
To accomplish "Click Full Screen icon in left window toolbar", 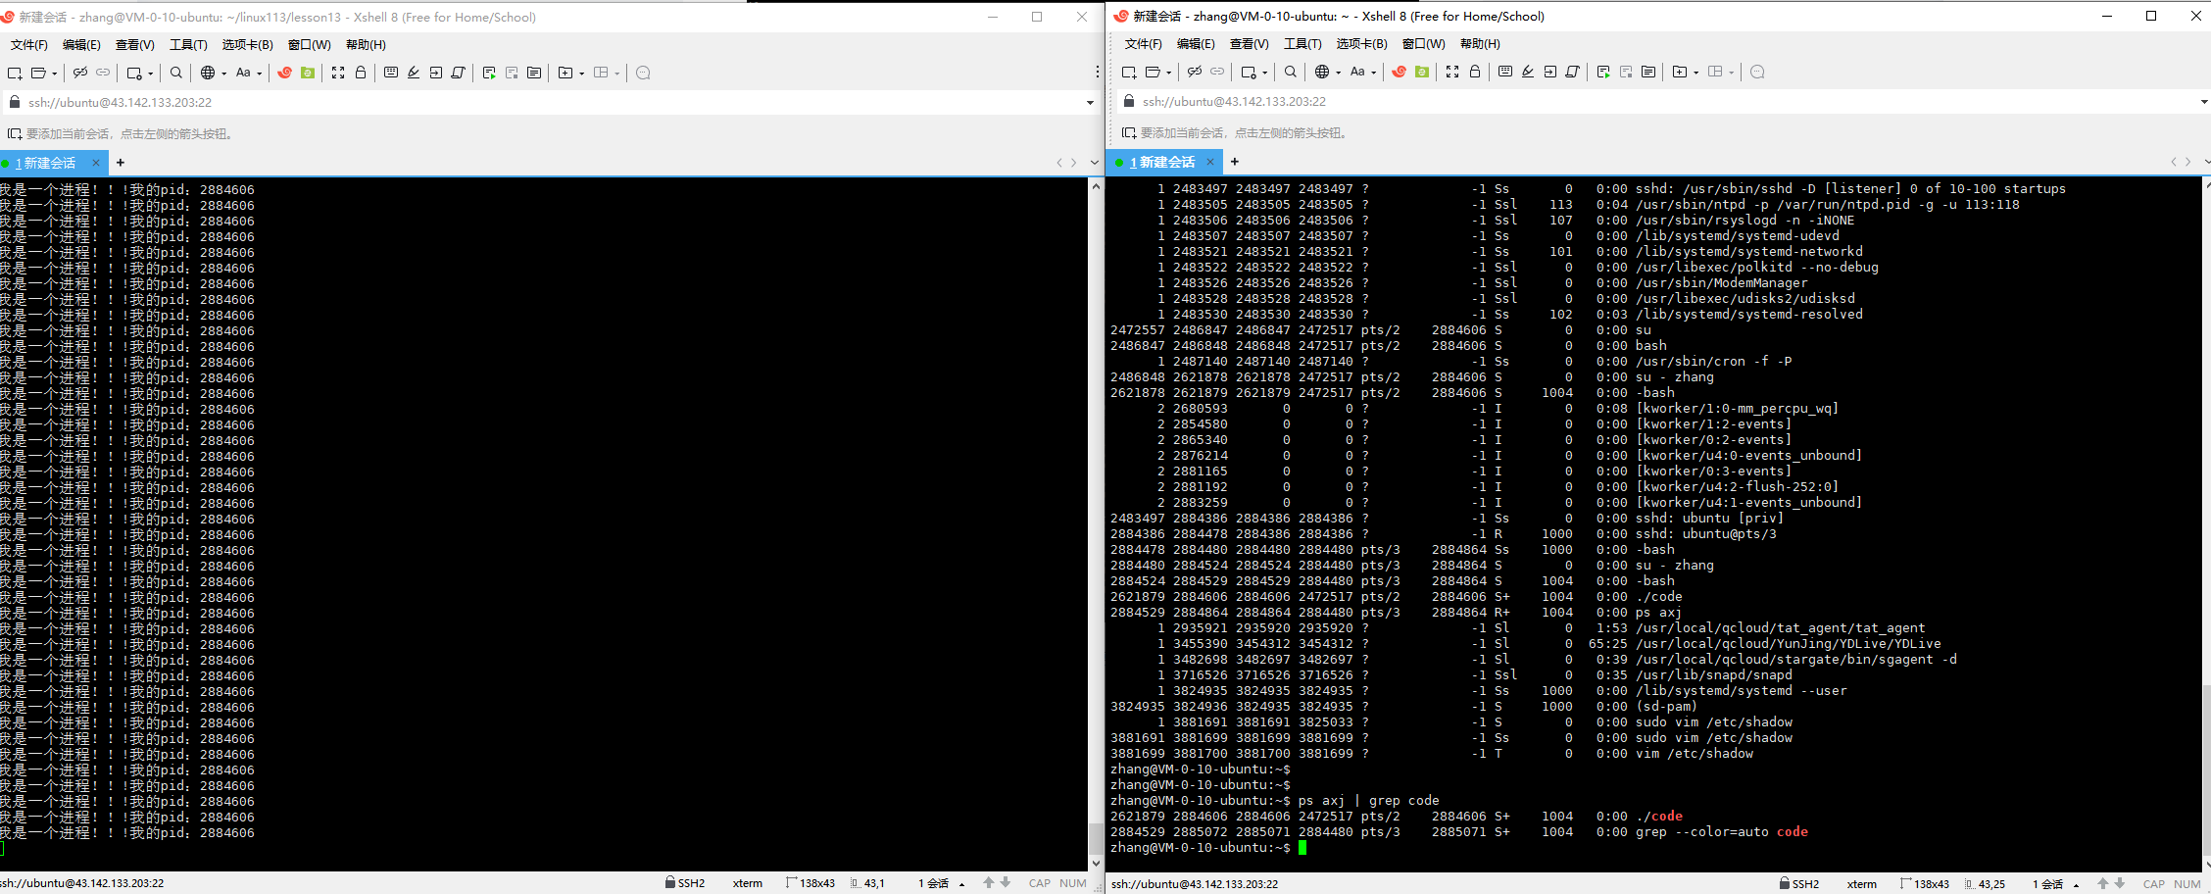I will click(x=338, y=73).
